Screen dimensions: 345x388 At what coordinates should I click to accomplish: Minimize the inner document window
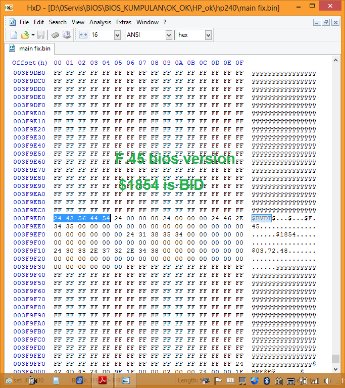coord(317,23)
